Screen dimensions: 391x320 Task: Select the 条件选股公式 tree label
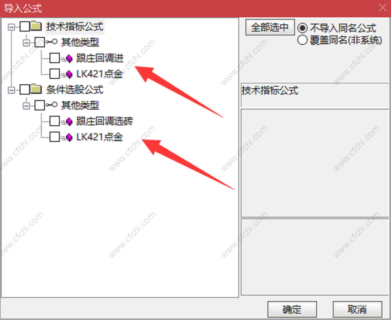click(75, 89)
